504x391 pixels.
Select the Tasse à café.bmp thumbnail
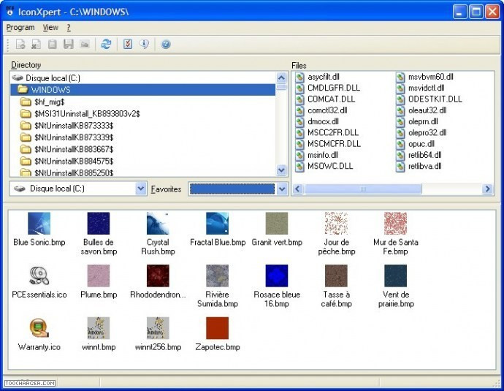tap(336, 276)
